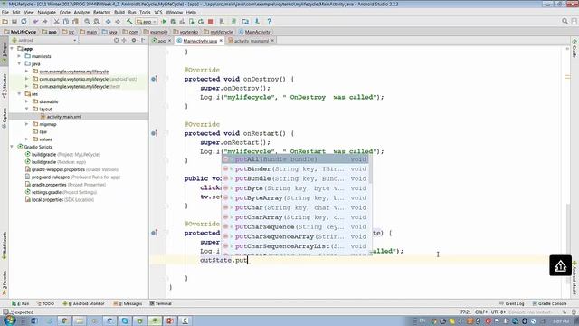Open the app run configuration dropdown
The height and width of the screenshot is (326, 579).
(x=147, y=22)
